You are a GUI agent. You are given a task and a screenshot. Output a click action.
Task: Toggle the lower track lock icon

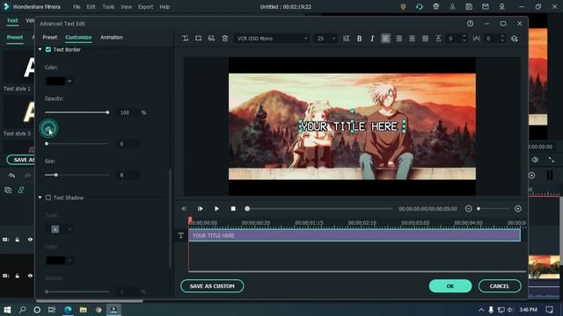pyautogui.click(x=18, y=276)
